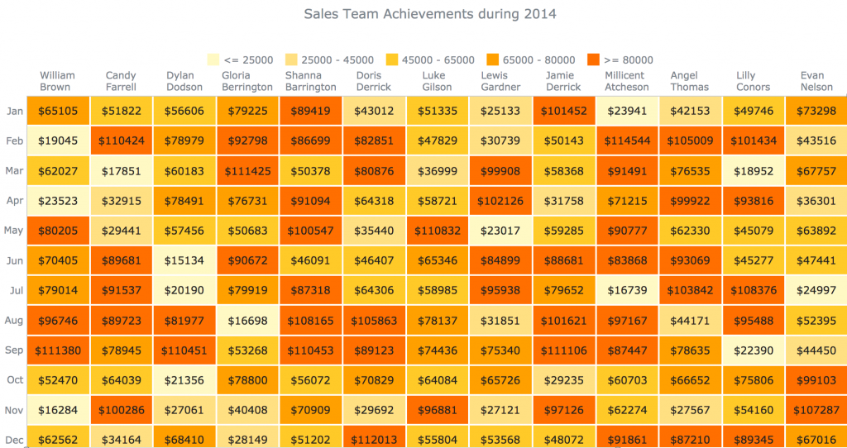The image size is (847, 448).
Task: Click the cell with $100286
Action: 121,410
